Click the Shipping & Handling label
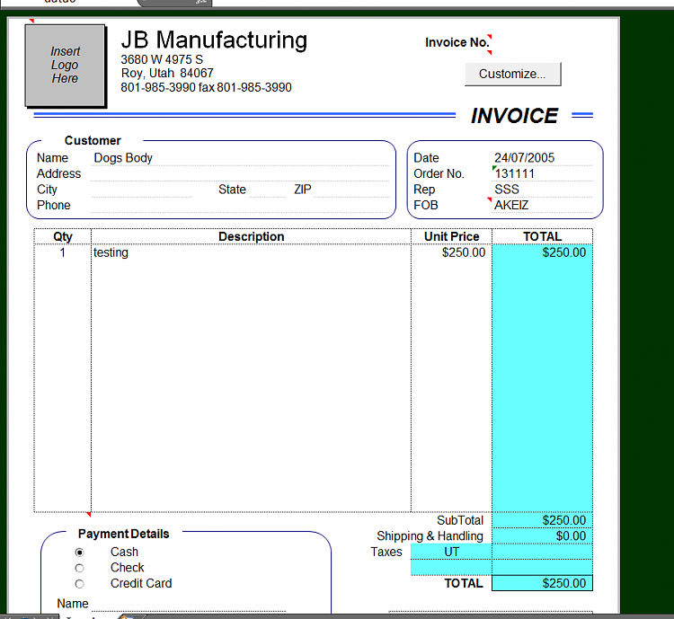The image size is (674, 619). pos(430,536)
